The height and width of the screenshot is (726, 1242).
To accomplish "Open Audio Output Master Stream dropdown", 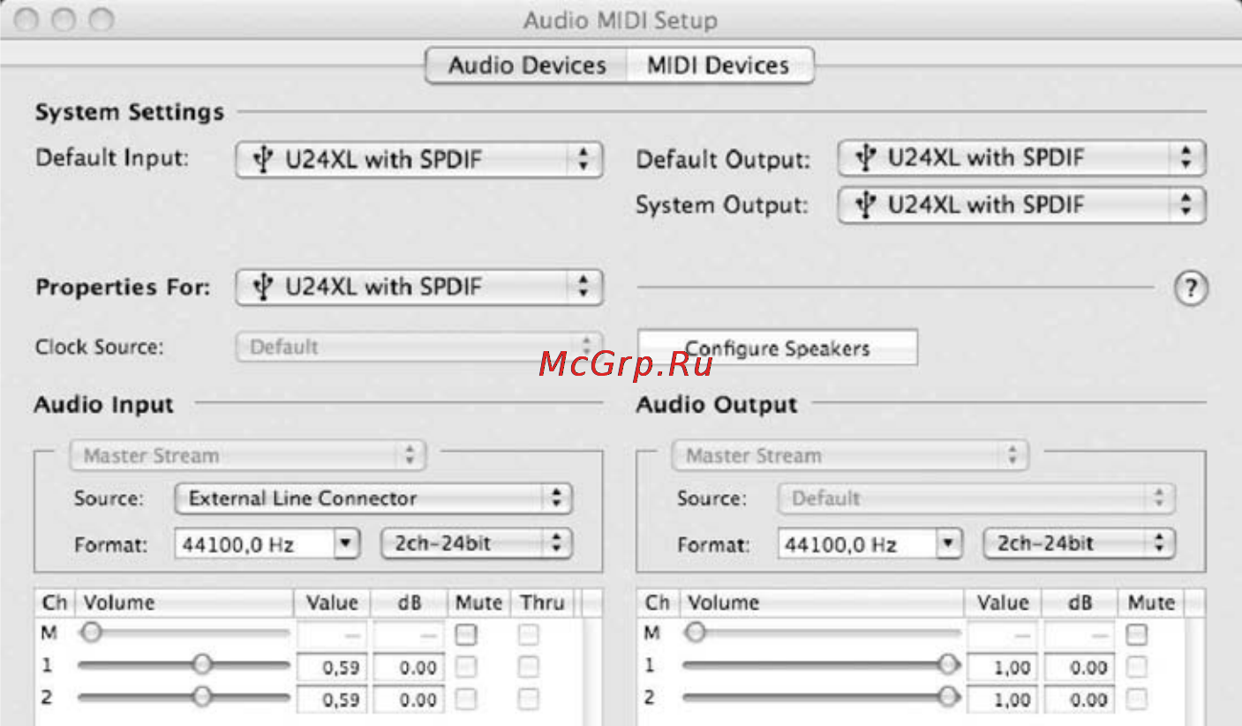I will click(850, 456).
